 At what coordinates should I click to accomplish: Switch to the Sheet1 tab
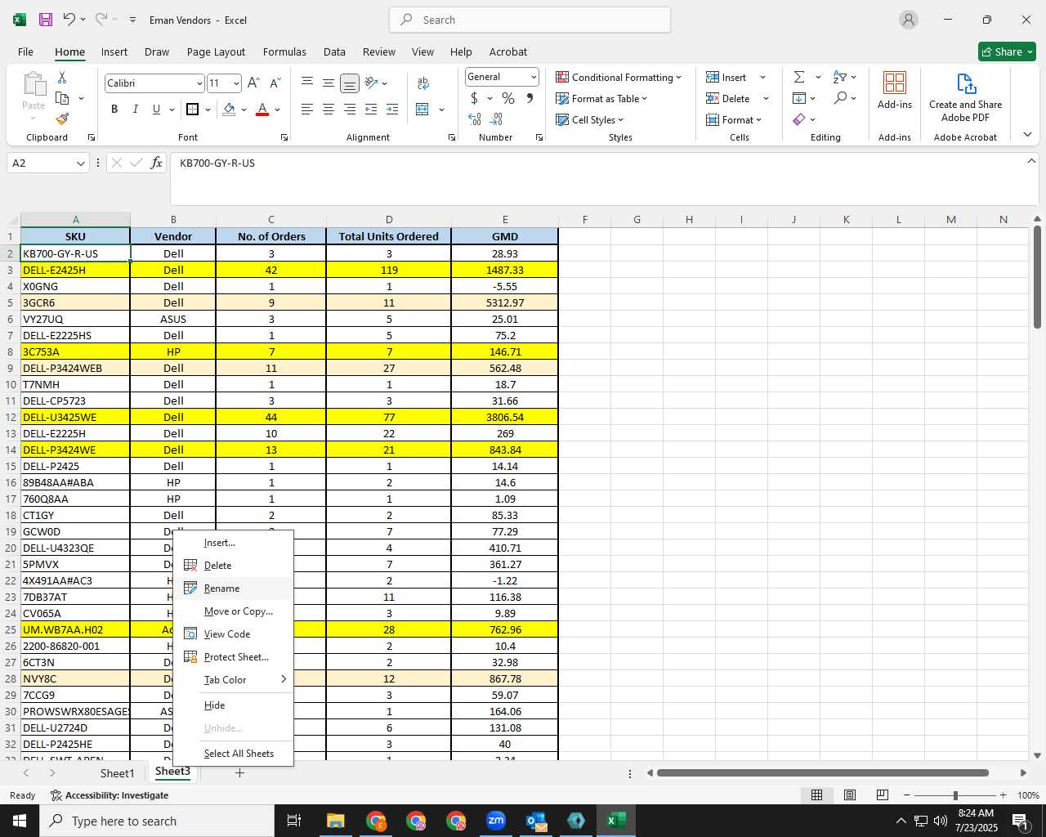coord(117,773)
